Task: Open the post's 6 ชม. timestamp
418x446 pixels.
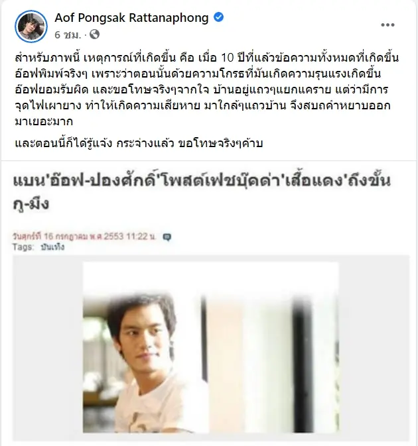Action: coord(68,34)
